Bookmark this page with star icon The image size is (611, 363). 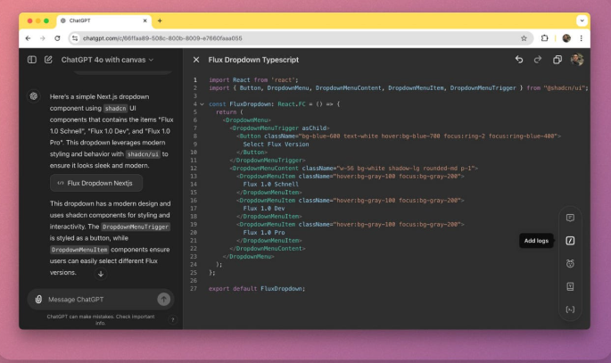pyautogui.click(x=524, y=38)
